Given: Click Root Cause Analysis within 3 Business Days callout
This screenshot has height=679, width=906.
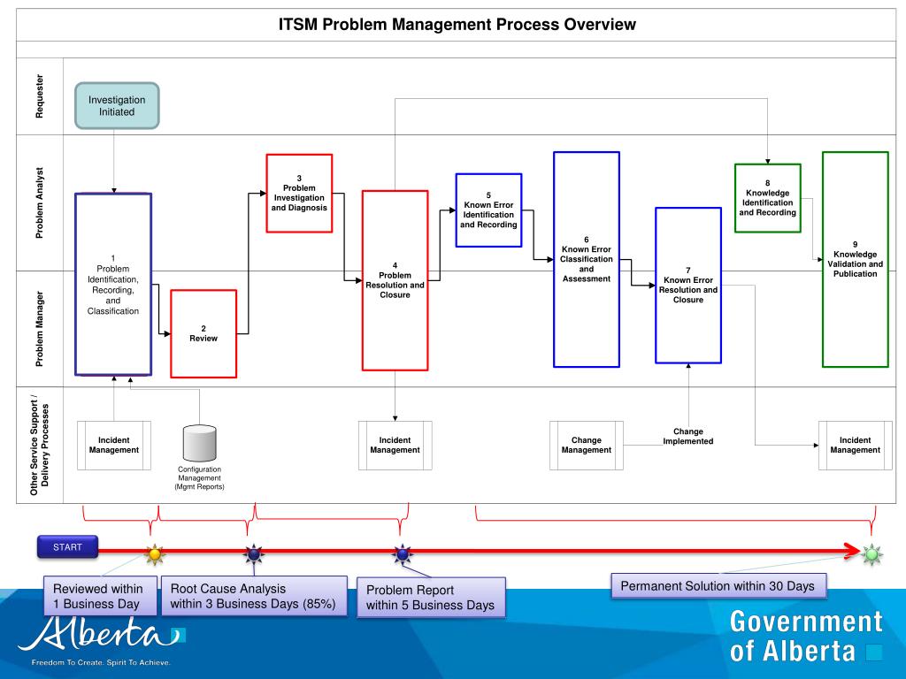Looking at the screenshot, I should [x=254, y=596].
